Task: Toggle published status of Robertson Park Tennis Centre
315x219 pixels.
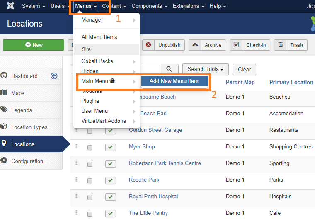Action: [x=111, y=164]
